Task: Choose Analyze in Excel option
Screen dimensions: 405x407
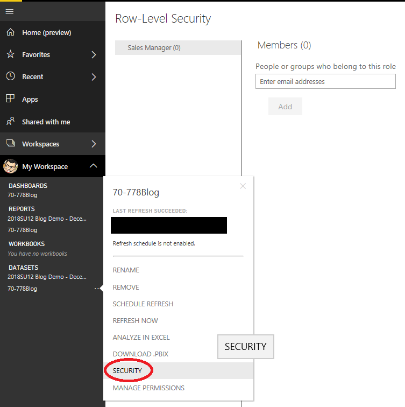Action: [x=141, y=338]
